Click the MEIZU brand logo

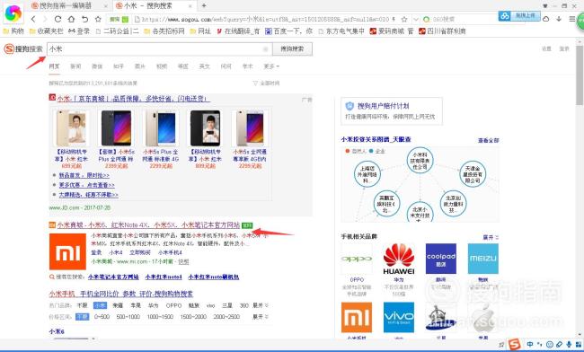(x=483, y=259)
